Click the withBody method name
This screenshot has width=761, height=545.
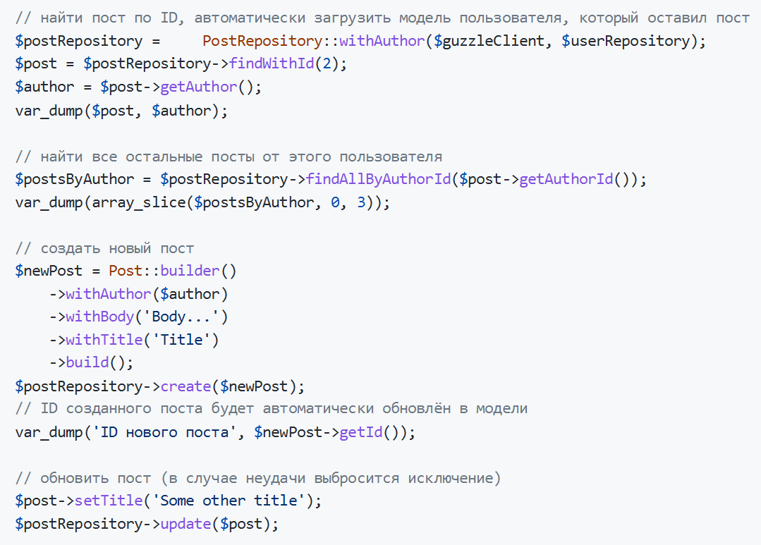pos(100,317)
